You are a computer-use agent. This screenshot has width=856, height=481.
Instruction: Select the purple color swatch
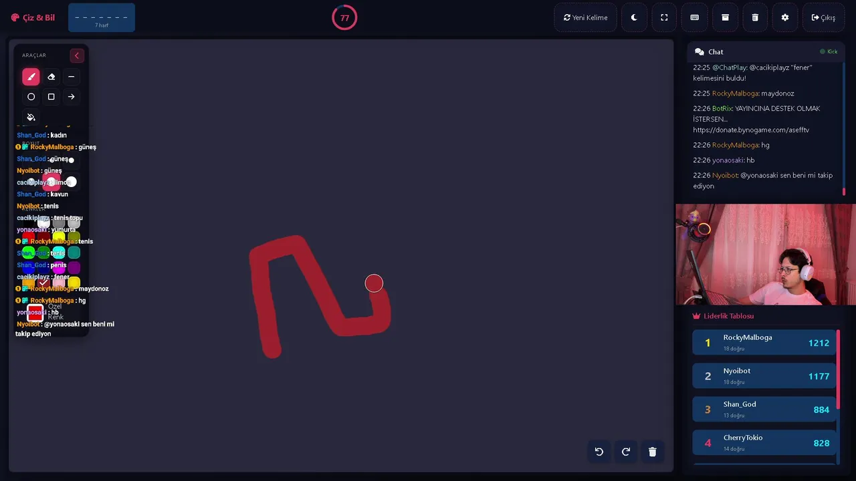(74, 268)
